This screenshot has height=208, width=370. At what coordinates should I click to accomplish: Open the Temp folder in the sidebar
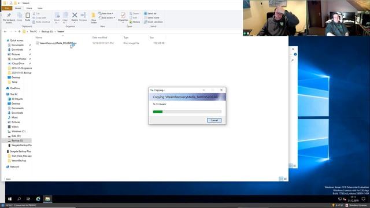(x=14, y=82)
